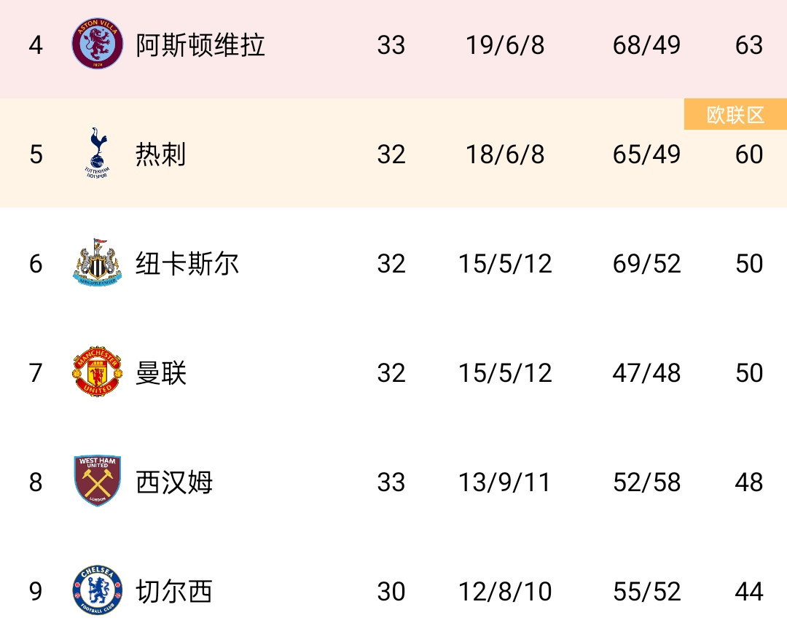787x634 pixels.
Task: Click the Tottenham Hotspur club crest
Action: [x=96, y=154]
